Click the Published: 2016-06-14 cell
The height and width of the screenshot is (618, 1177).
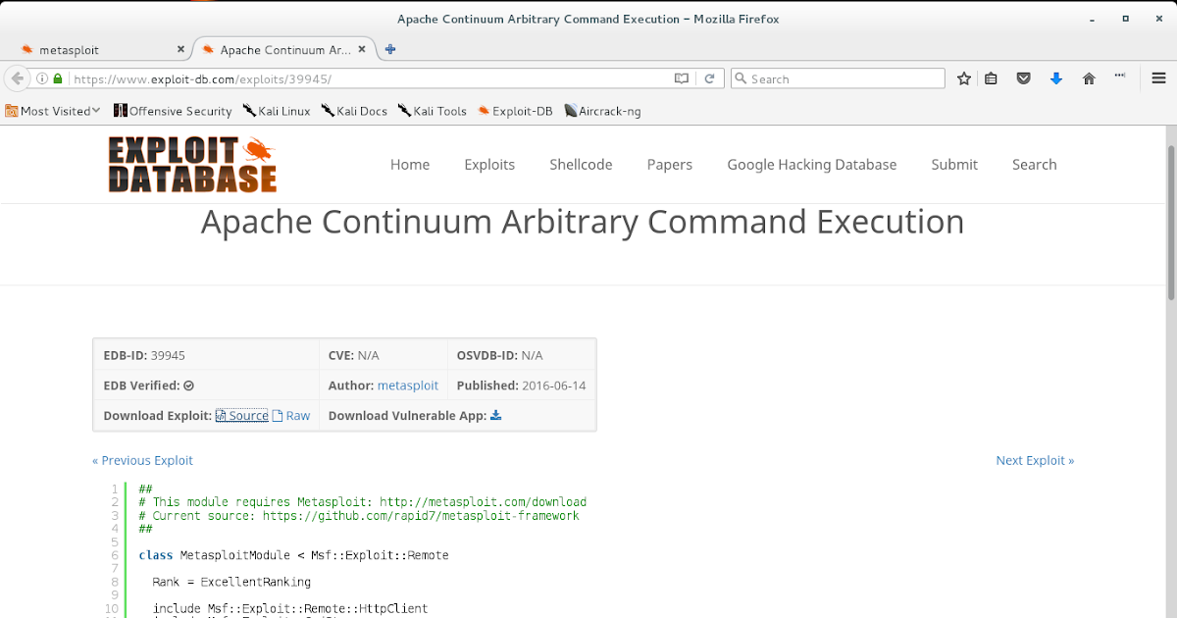click(522, 386)
